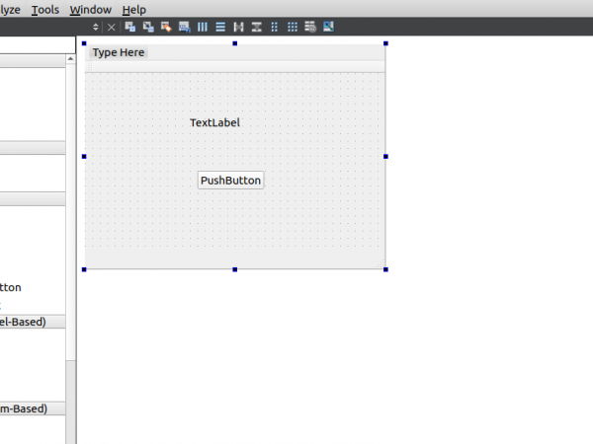Viewport: 593px width, 444px height.
Task: Open the document selector dropdown arrows
Action: click(96, 27)
